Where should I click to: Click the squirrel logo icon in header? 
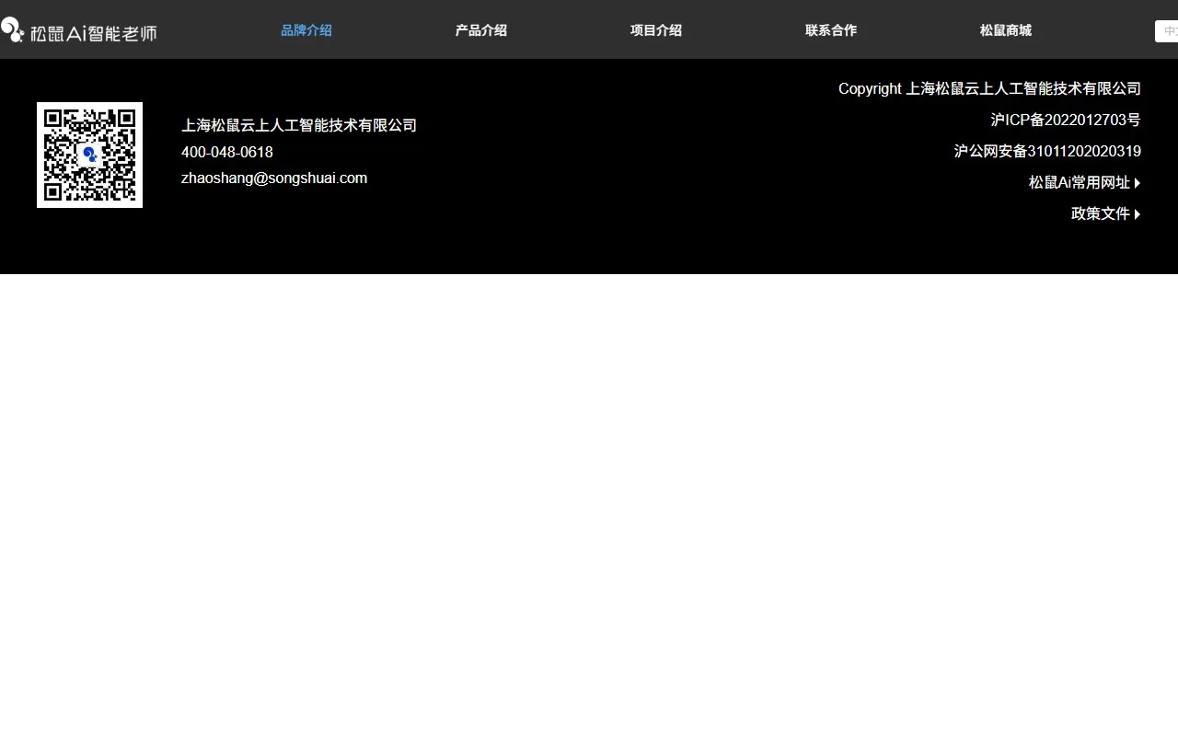tap(12, 30)
